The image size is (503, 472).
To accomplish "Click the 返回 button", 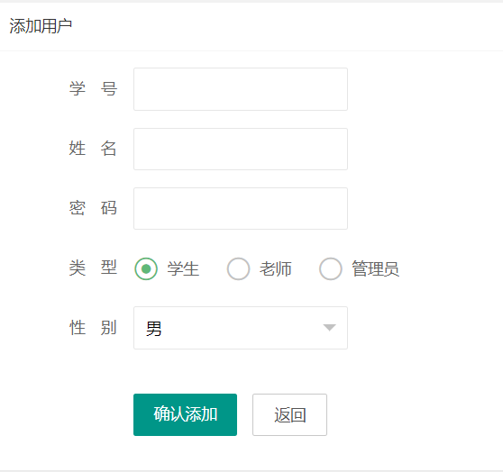I will point(289,414).
